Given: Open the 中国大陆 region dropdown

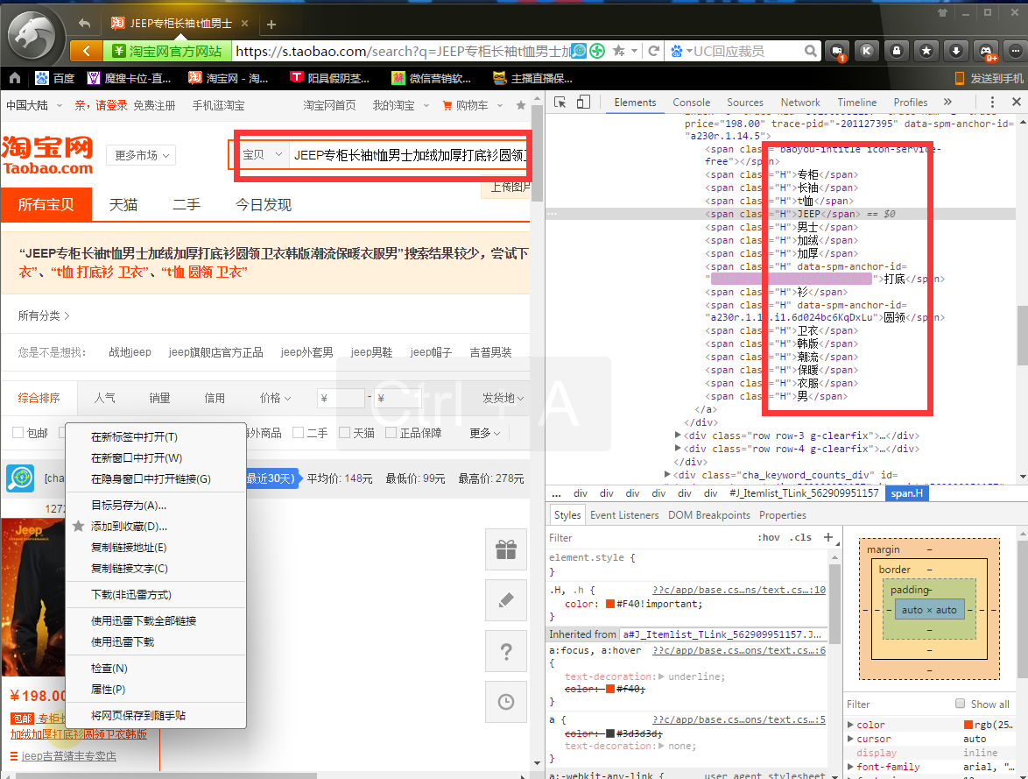Looking at the screenshot, I should pyautogui.click(x=33, y=106).
